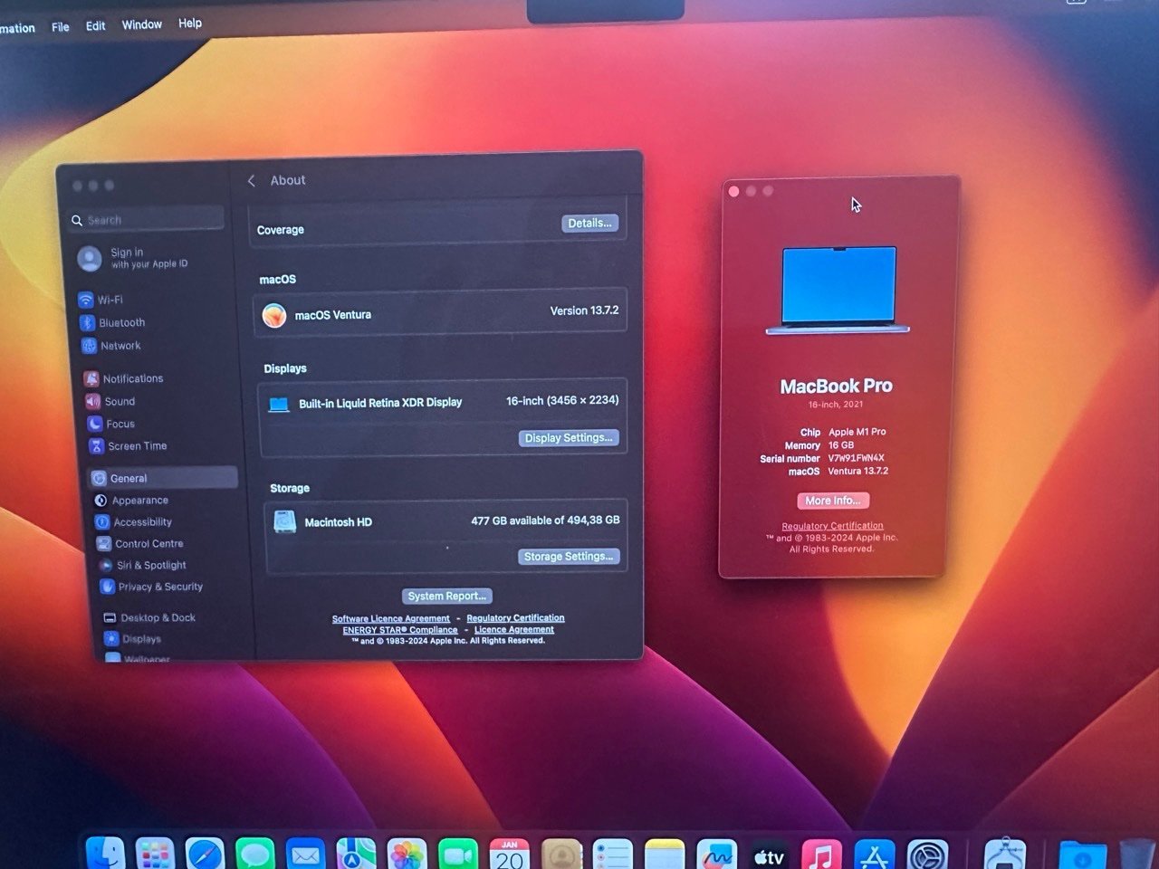
Task: Click the Apple M1 Pro chip value
Action: (857, 432)
